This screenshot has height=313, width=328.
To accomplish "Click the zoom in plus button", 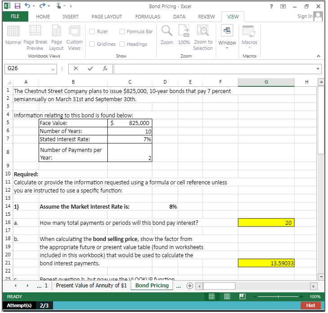I will pyautogui.click(x=301, y=297).
